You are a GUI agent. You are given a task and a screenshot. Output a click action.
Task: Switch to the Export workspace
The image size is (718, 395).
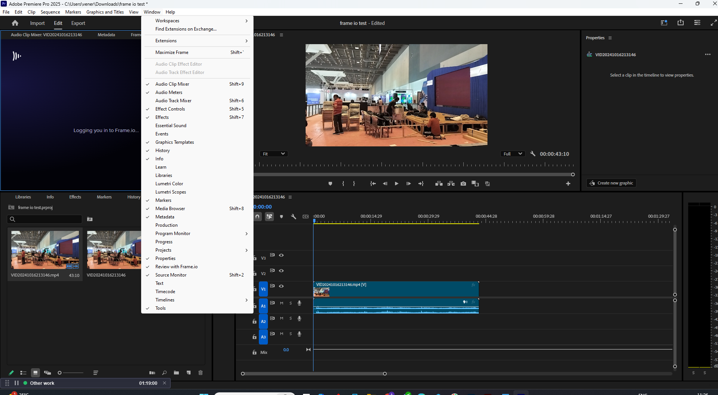tap(78, 23)
